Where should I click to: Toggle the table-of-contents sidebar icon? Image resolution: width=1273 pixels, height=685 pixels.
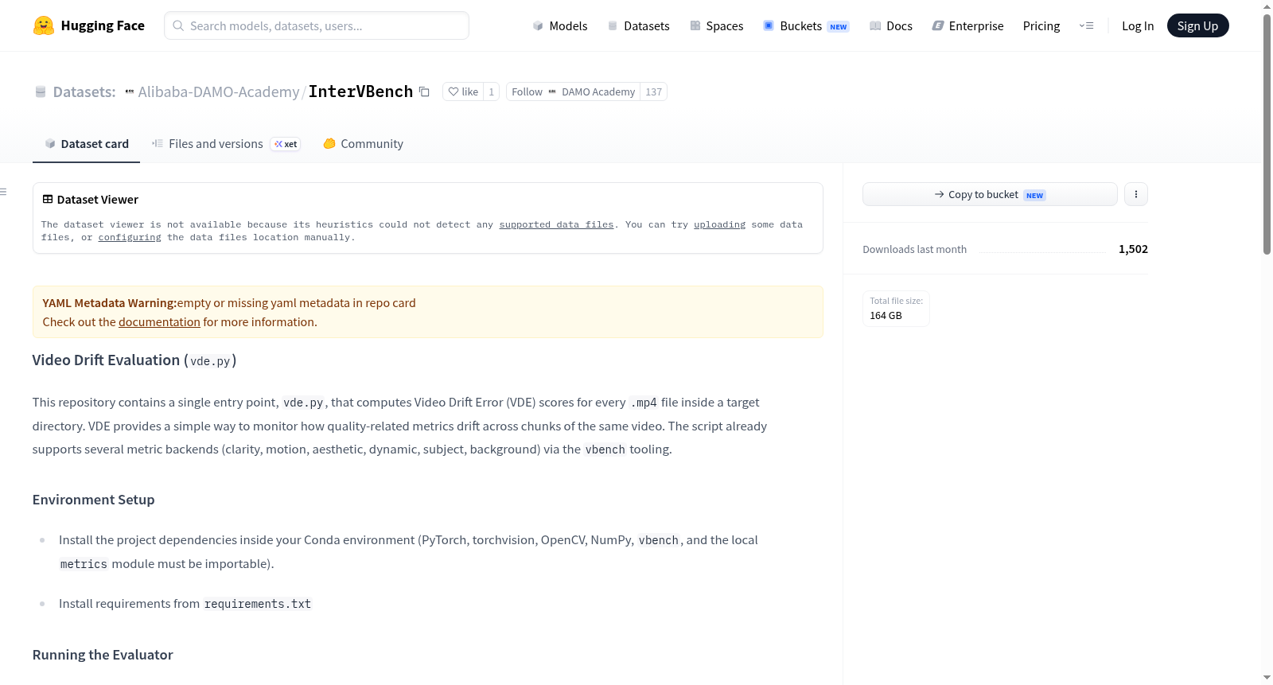point(3,192)
